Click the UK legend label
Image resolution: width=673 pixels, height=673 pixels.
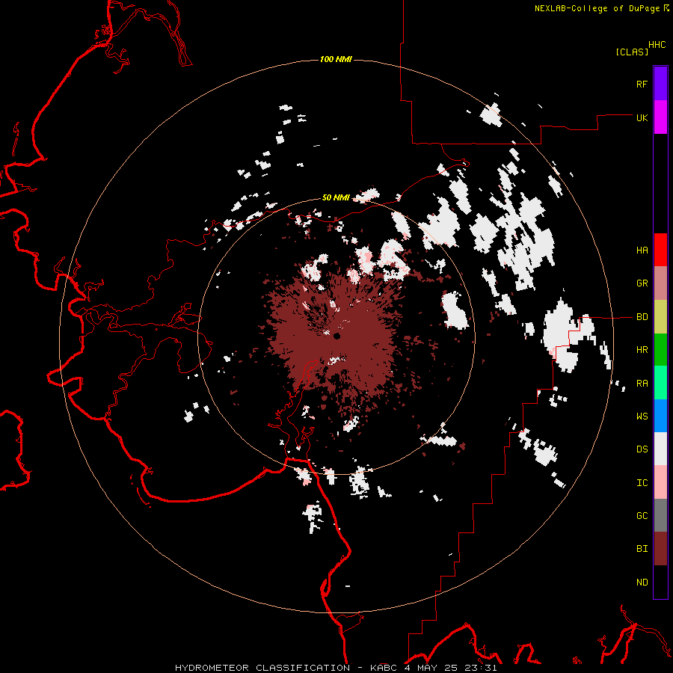pos(642,117)
